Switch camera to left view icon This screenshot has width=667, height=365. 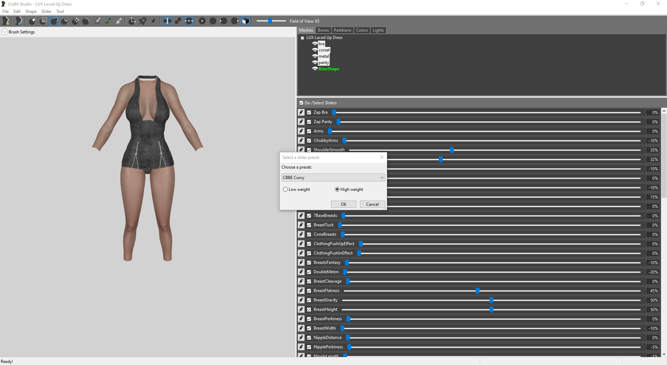pyautogui.click(x=224, y=21)
